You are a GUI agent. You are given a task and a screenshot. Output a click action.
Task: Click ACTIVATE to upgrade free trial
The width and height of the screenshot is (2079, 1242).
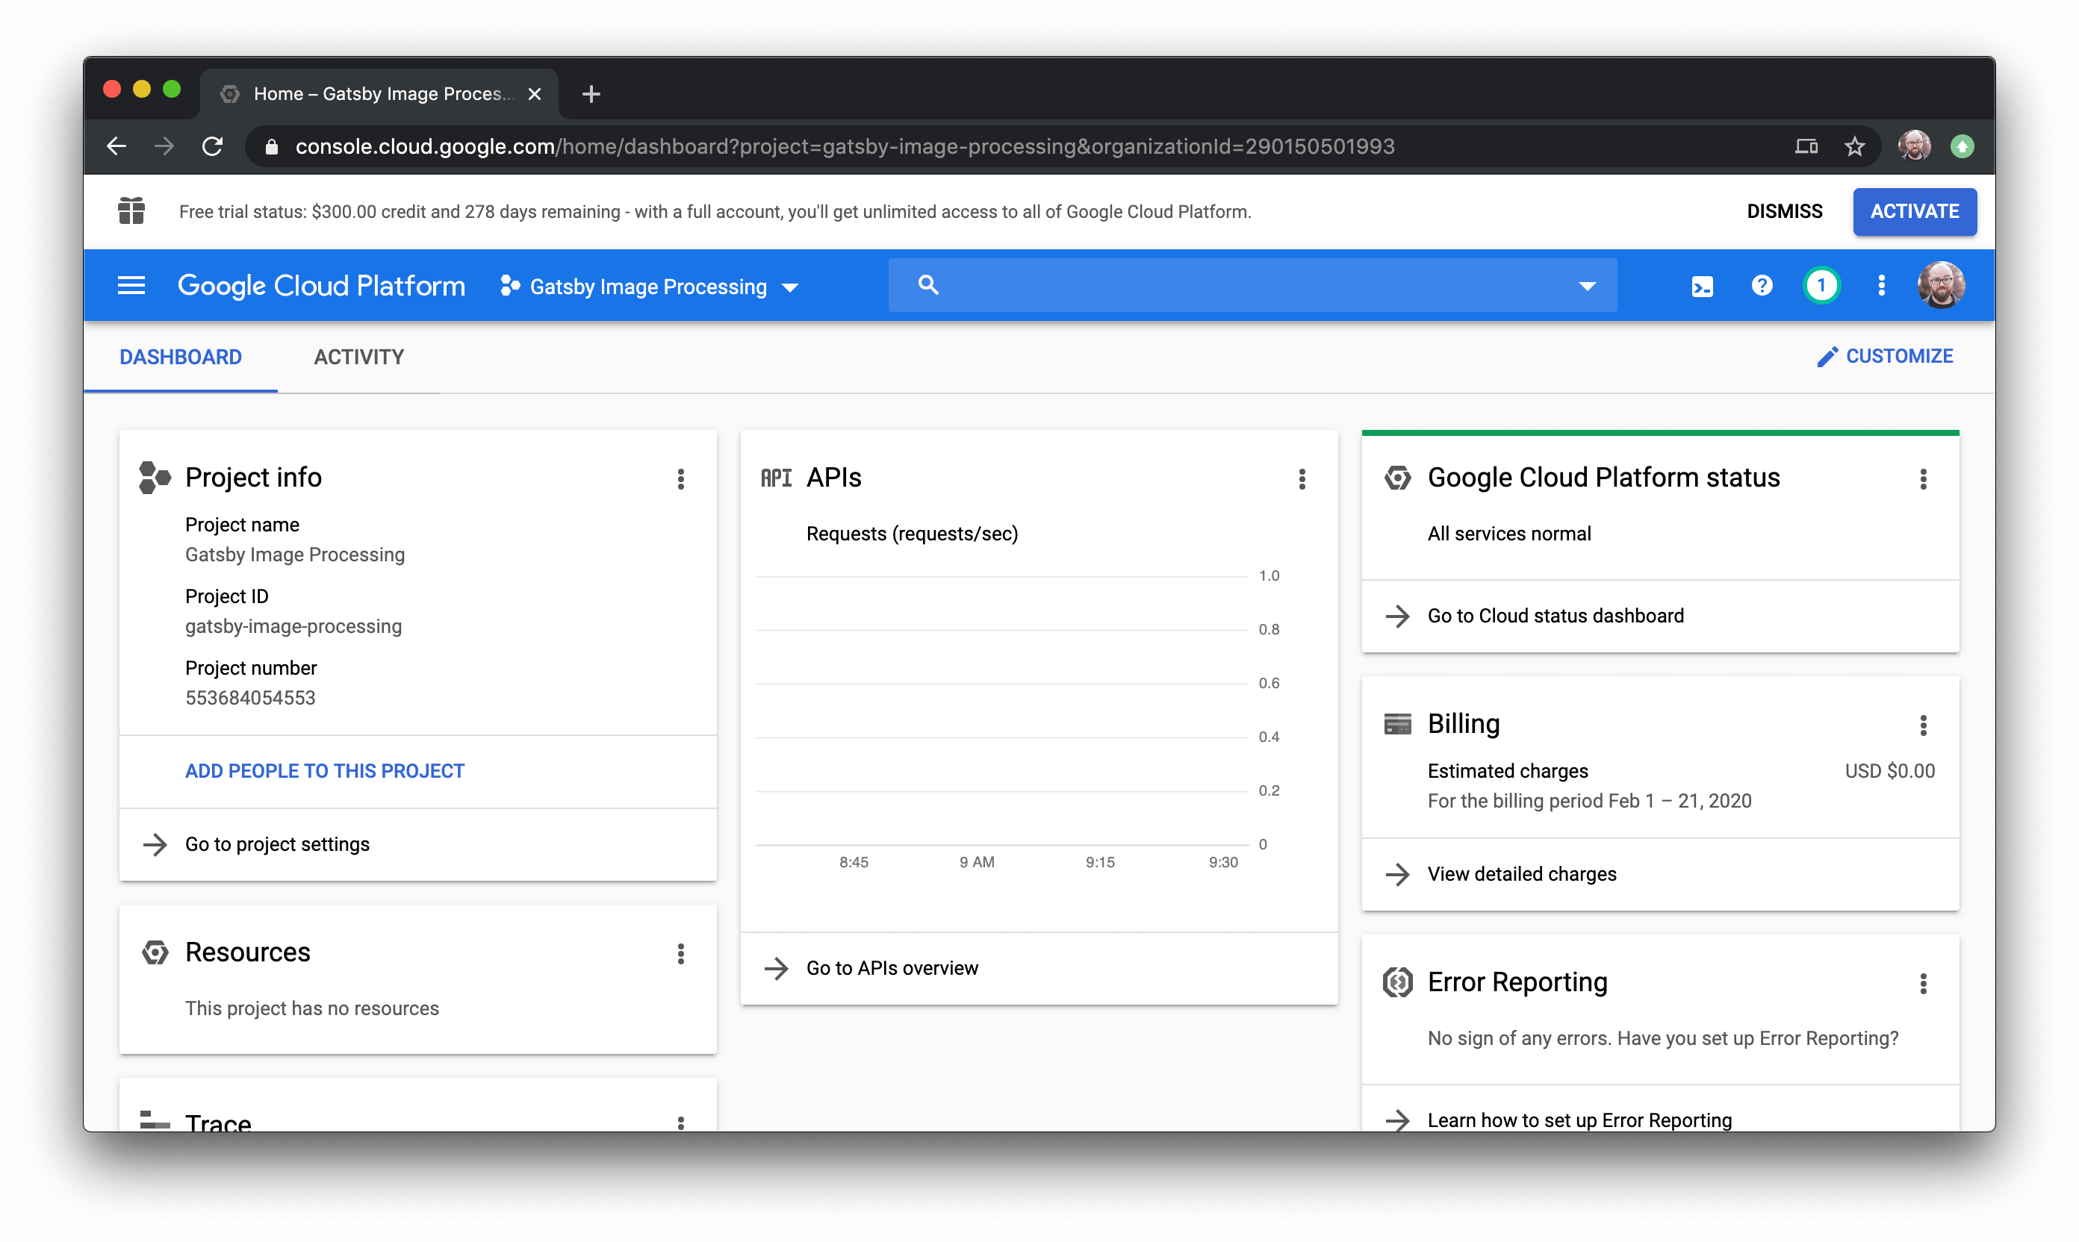tap(1913, 211)
